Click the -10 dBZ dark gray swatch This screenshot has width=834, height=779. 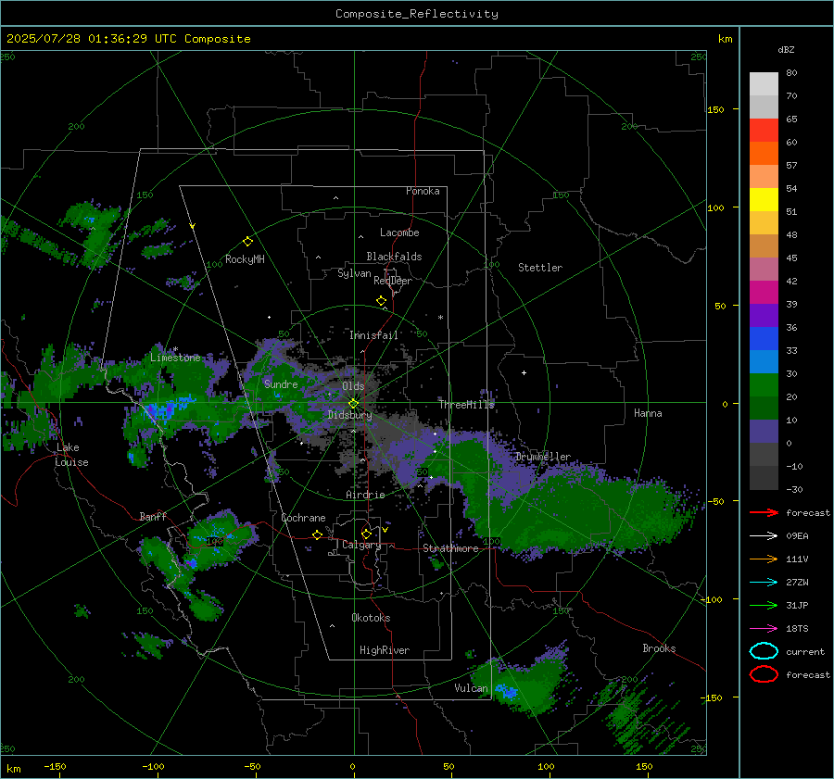coord(764,478)
